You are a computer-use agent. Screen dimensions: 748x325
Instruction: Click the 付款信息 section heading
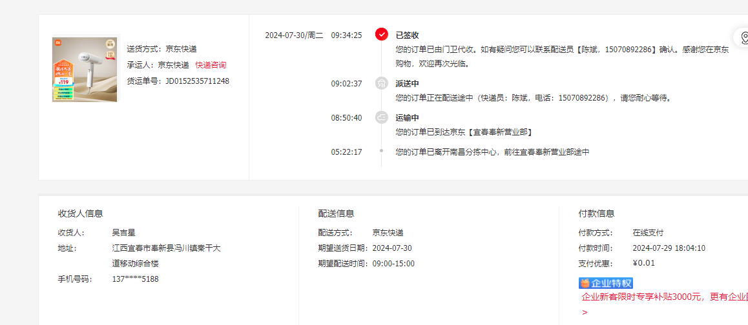(596, 213)
